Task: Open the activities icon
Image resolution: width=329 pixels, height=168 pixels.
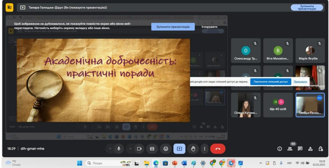Action: pyautogui.click(x=310, y=149)
